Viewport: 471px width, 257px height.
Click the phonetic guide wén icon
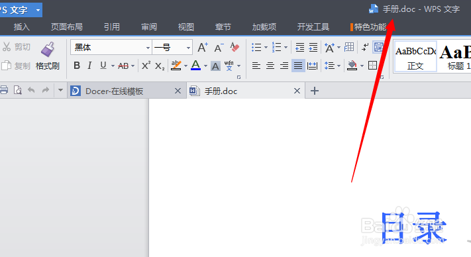[x=229, y=66]
